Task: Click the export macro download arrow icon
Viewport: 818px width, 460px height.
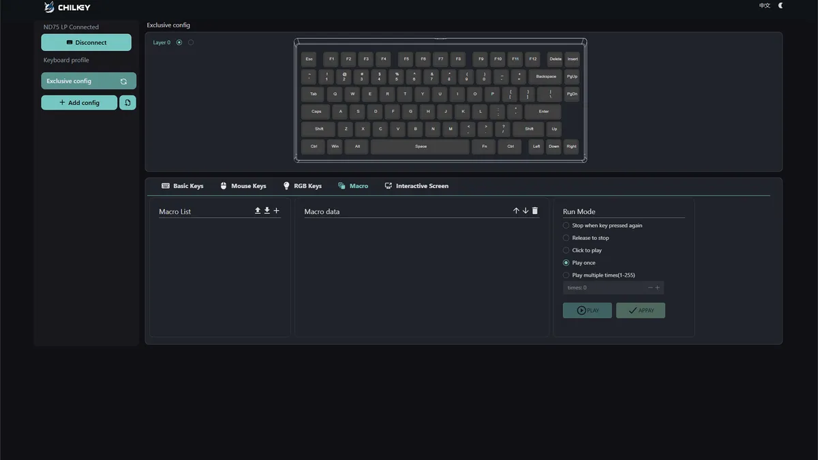Action: coord(267,211)
